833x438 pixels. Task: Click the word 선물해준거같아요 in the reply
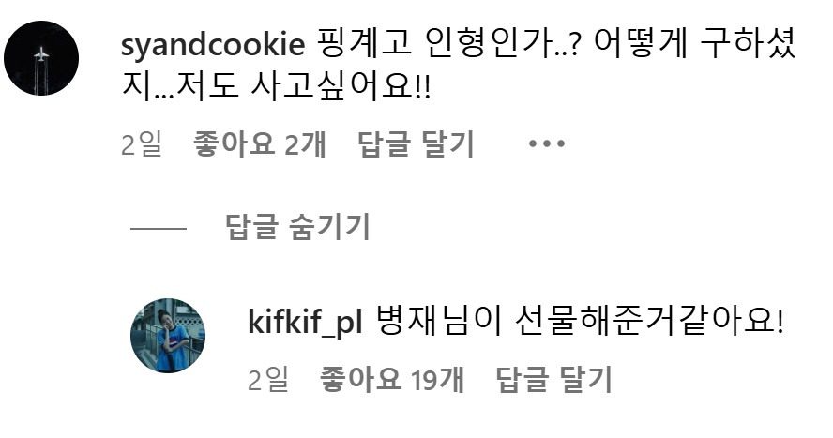[646, 322]
